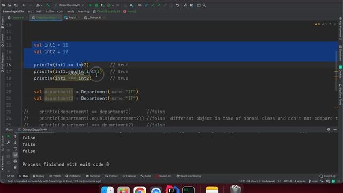Toggle scroll to end in Run console
This screenshot has height=193, width=343.
pos(16,155)
